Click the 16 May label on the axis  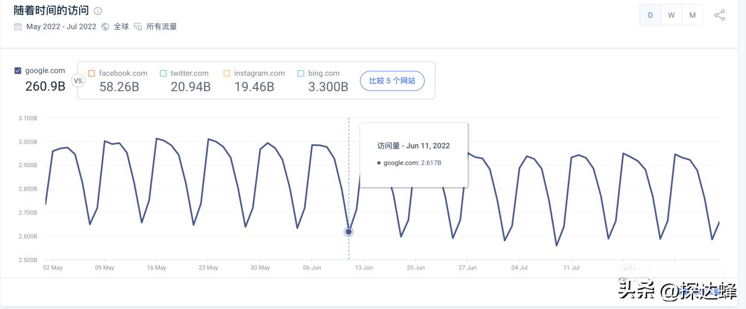coord(156,268)
